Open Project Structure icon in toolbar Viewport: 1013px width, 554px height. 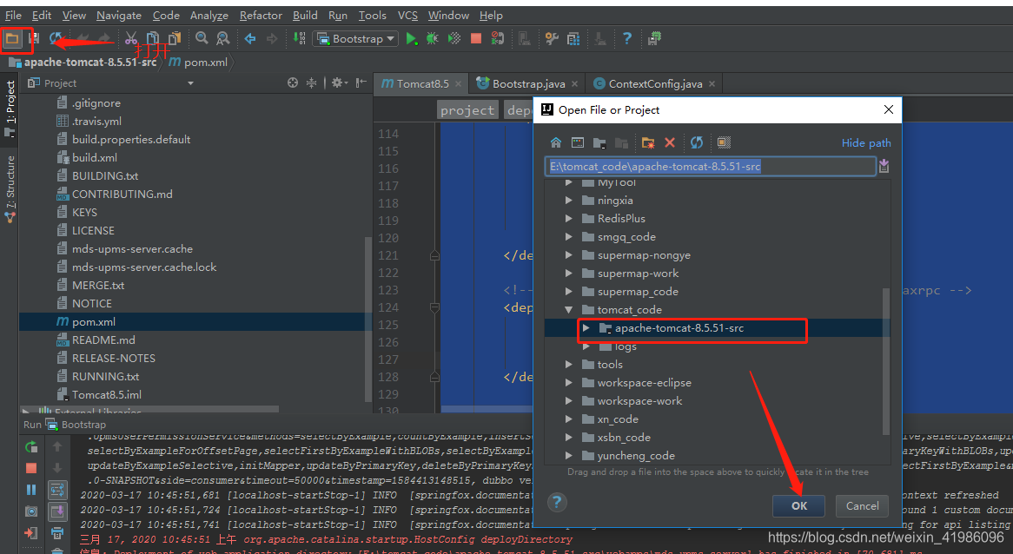point(573,39)
